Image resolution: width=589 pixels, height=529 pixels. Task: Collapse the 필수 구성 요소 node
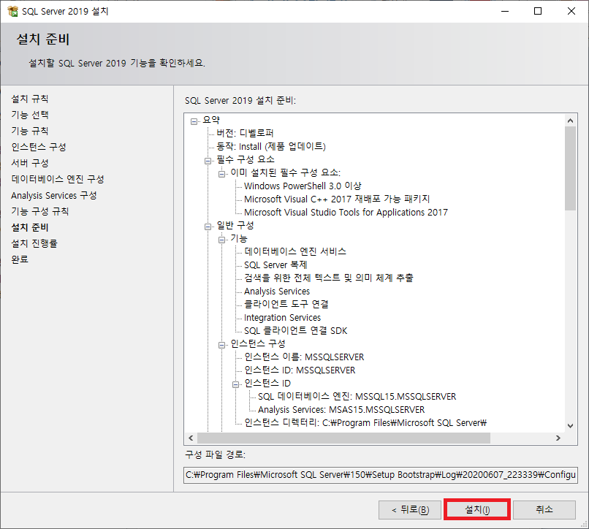coord(208,161)
